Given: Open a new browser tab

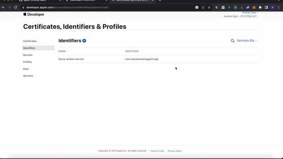Looking at the screenshot, I should click(160, 0).
